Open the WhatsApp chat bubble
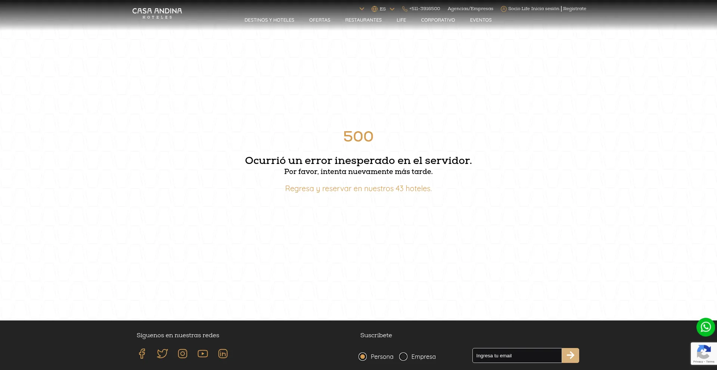717x370 pixels. coord(705,327)
